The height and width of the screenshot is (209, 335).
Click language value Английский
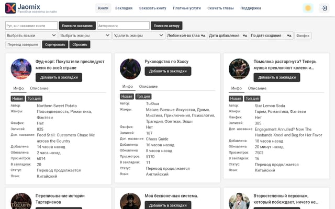coord(157,174)
